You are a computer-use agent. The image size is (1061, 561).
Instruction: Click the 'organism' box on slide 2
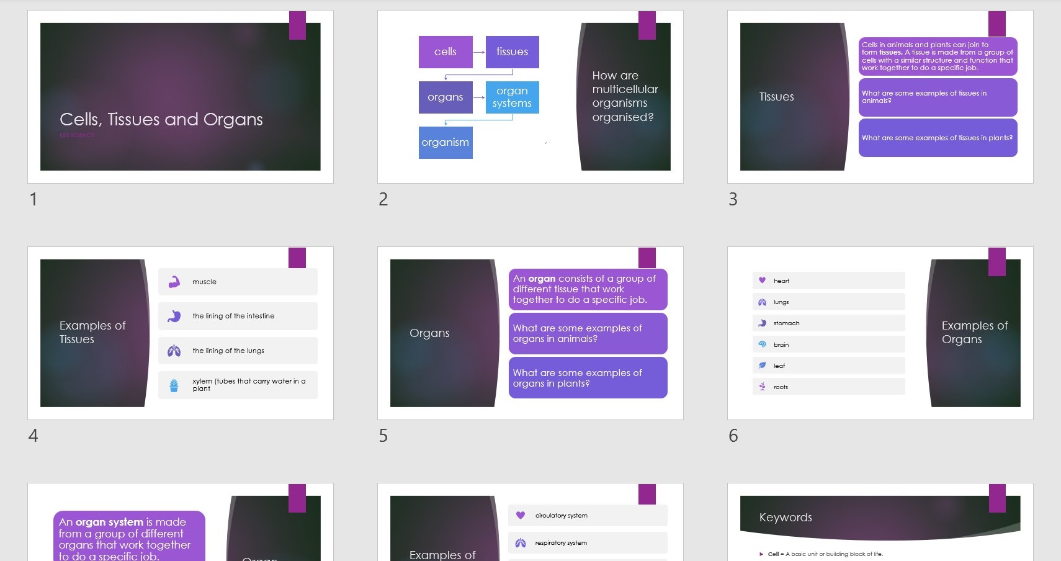(x=445, y=142)
